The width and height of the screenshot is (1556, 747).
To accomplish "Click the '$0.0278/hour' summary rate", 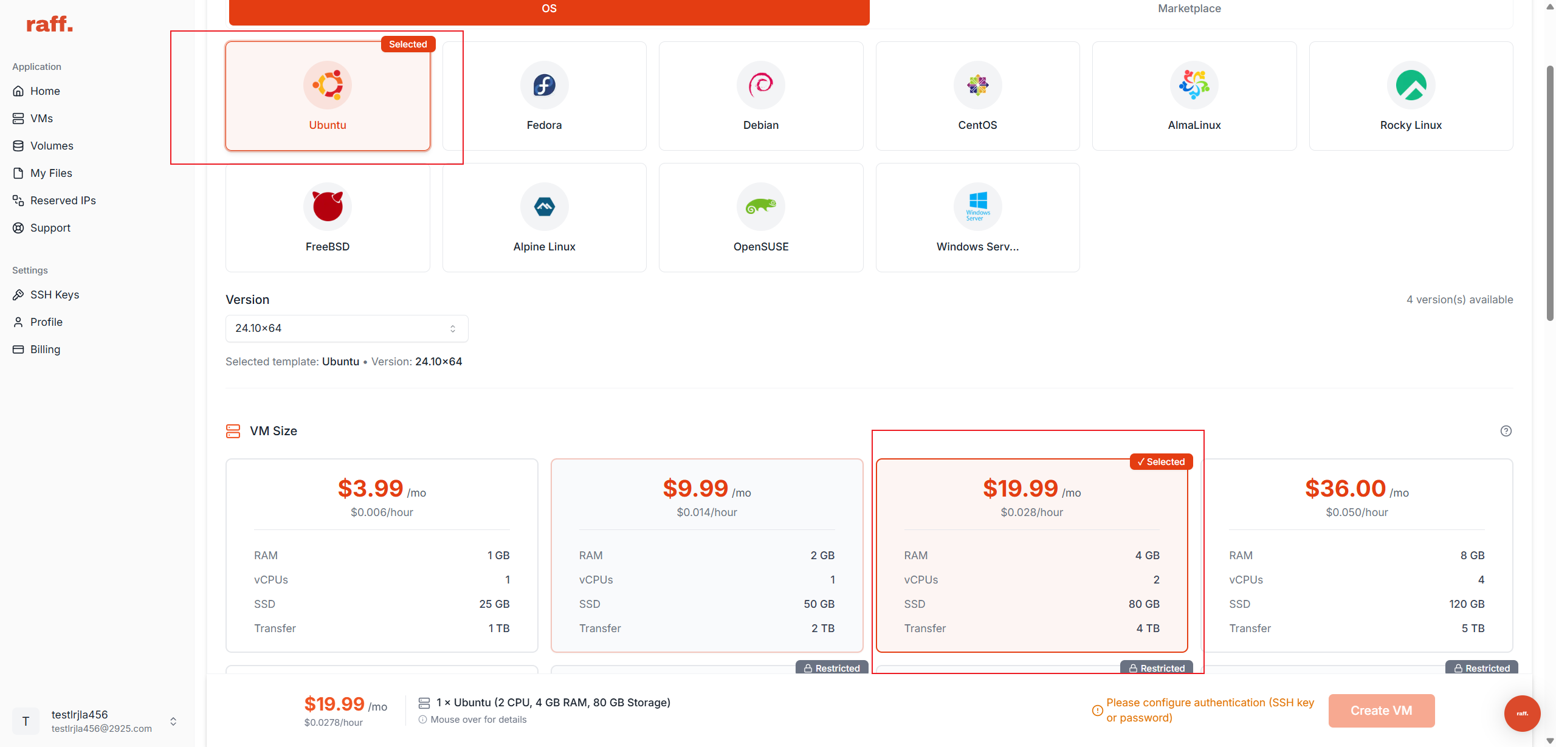I will pyautogui.click(x=334, y=723).
